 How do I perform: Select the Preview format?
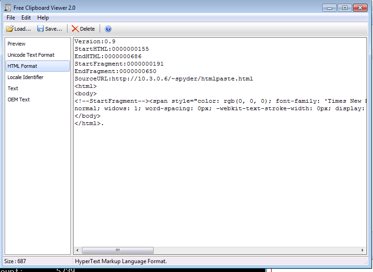38,44
